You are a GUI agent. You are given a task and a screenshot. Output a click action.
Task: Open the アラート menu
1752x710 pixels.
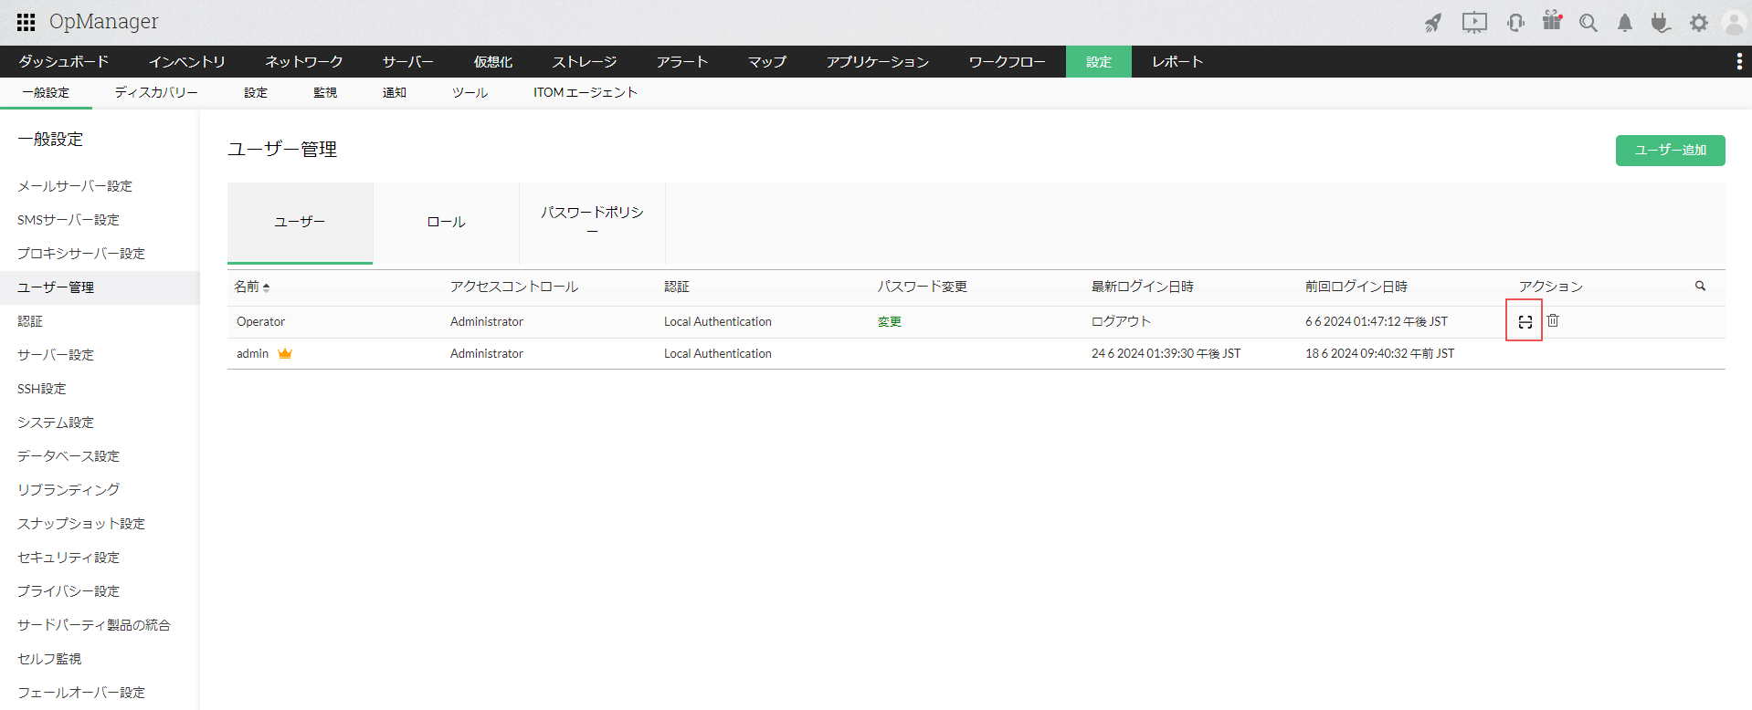click(x=681, y=62)
